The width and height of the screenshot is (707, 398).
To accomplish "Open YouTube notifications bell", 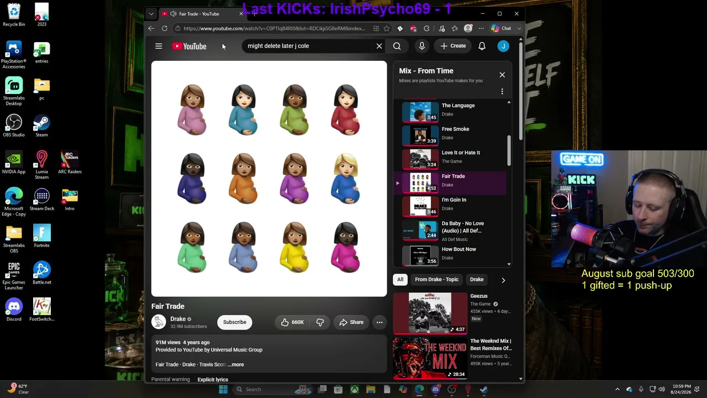I will (482, 46).
